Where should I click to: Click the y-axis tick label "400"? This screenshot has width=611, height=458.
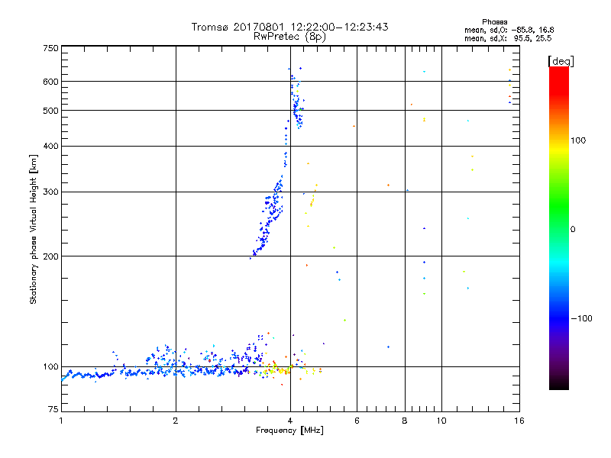50,147
